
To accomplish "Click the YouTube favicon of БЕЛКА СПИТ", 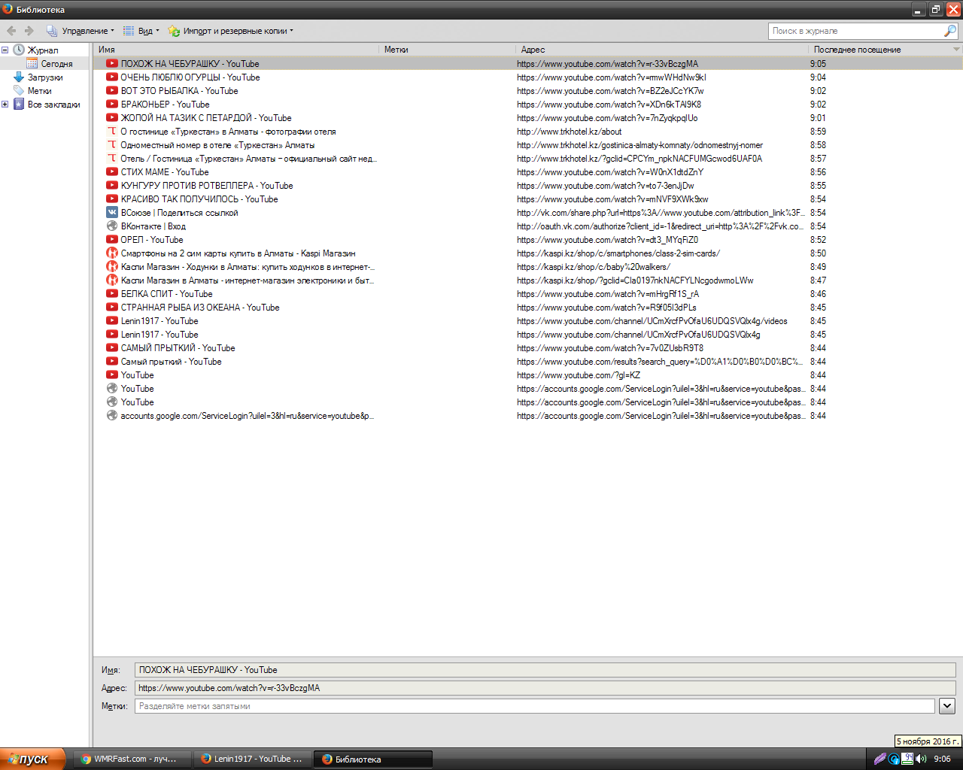I will (112, 294).
